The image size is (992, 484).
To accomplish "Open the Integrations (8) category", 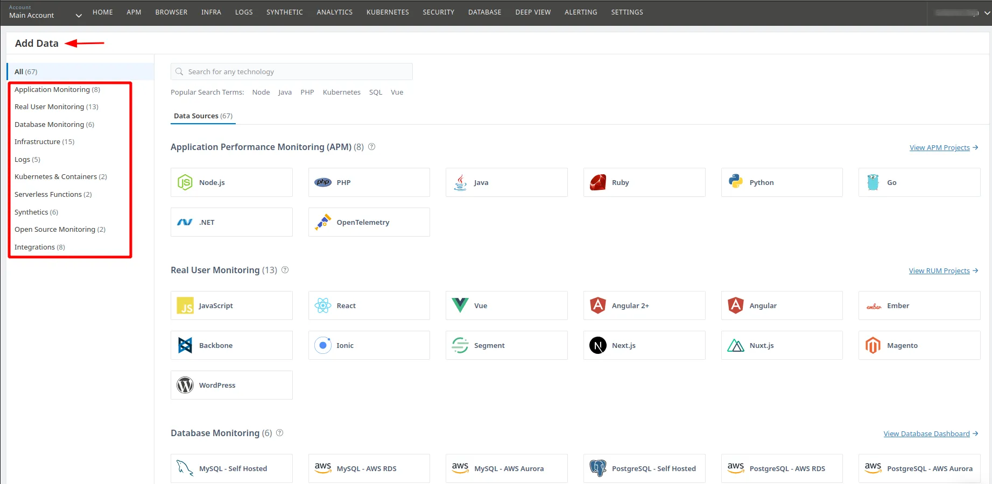I will [x=40, y=247].
